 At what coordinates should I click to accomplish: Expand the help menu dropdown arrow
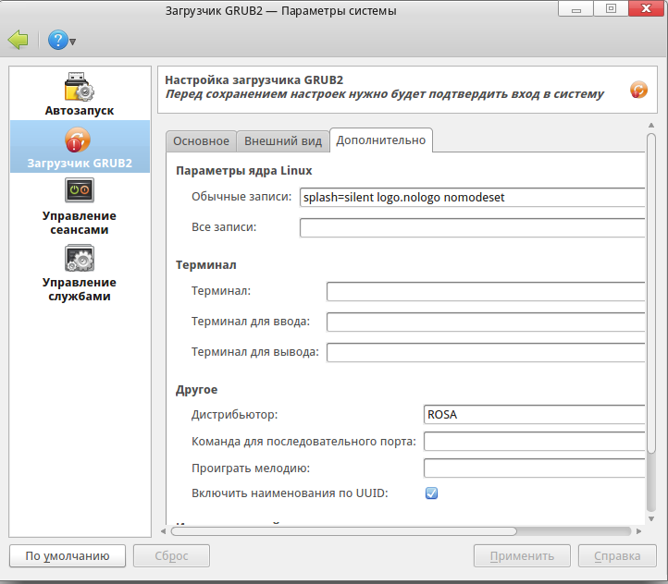point(73,42)
